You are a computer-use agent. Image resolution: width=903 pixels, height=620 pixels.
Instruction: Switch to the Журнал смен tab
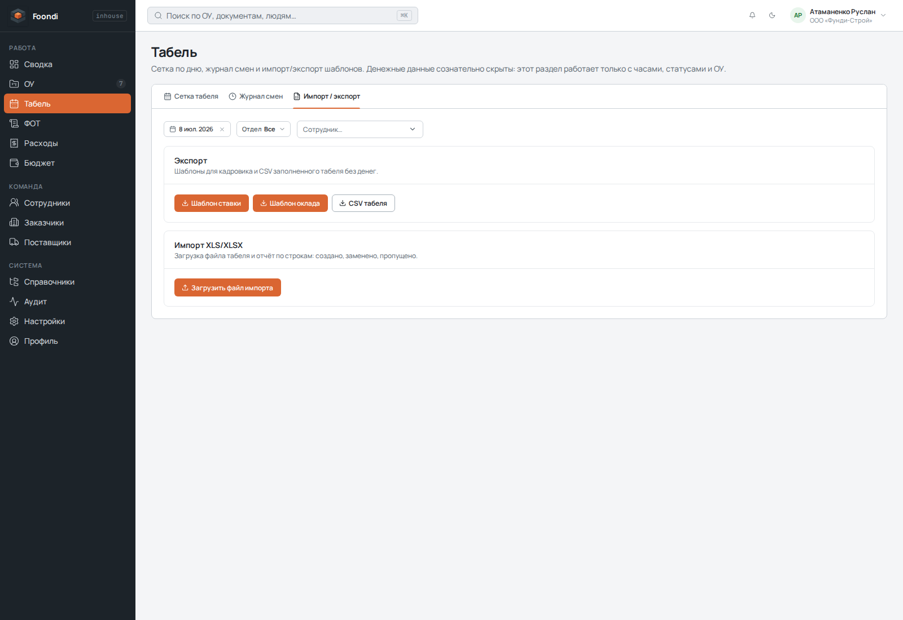tap(256, 96)
